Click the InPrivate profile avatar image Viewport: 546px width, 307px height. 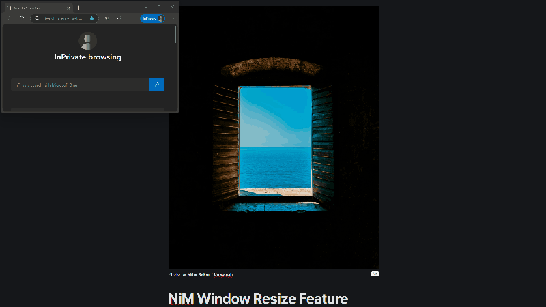pyautogui.click(x=88, y=41)
